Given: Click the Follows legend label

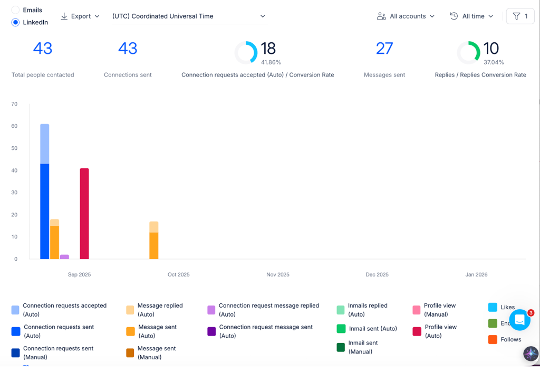Looking at the screenshot, I should tap(510, 340).
